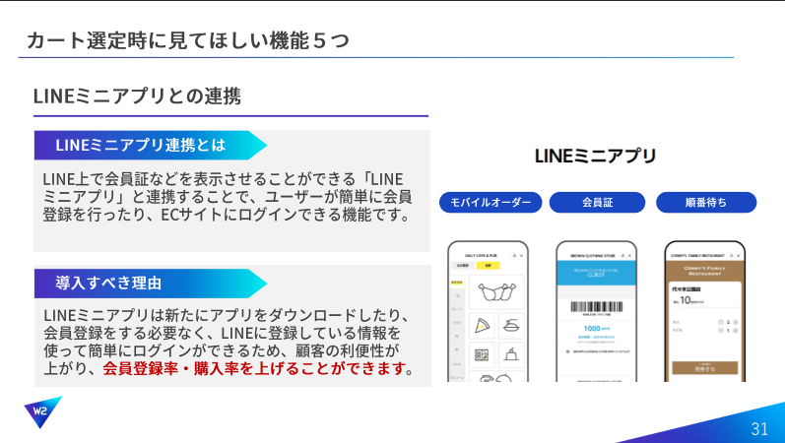This screenshot has height=443, width=785.
Task: Select the Conny's Family Restaurant phone mockup
Action: (x=705, y=311)
